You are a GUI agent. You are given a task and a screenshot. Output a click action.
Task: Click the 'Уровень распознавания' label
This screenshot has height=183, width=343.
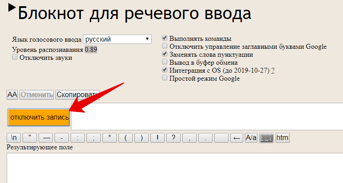click(47, 50)
